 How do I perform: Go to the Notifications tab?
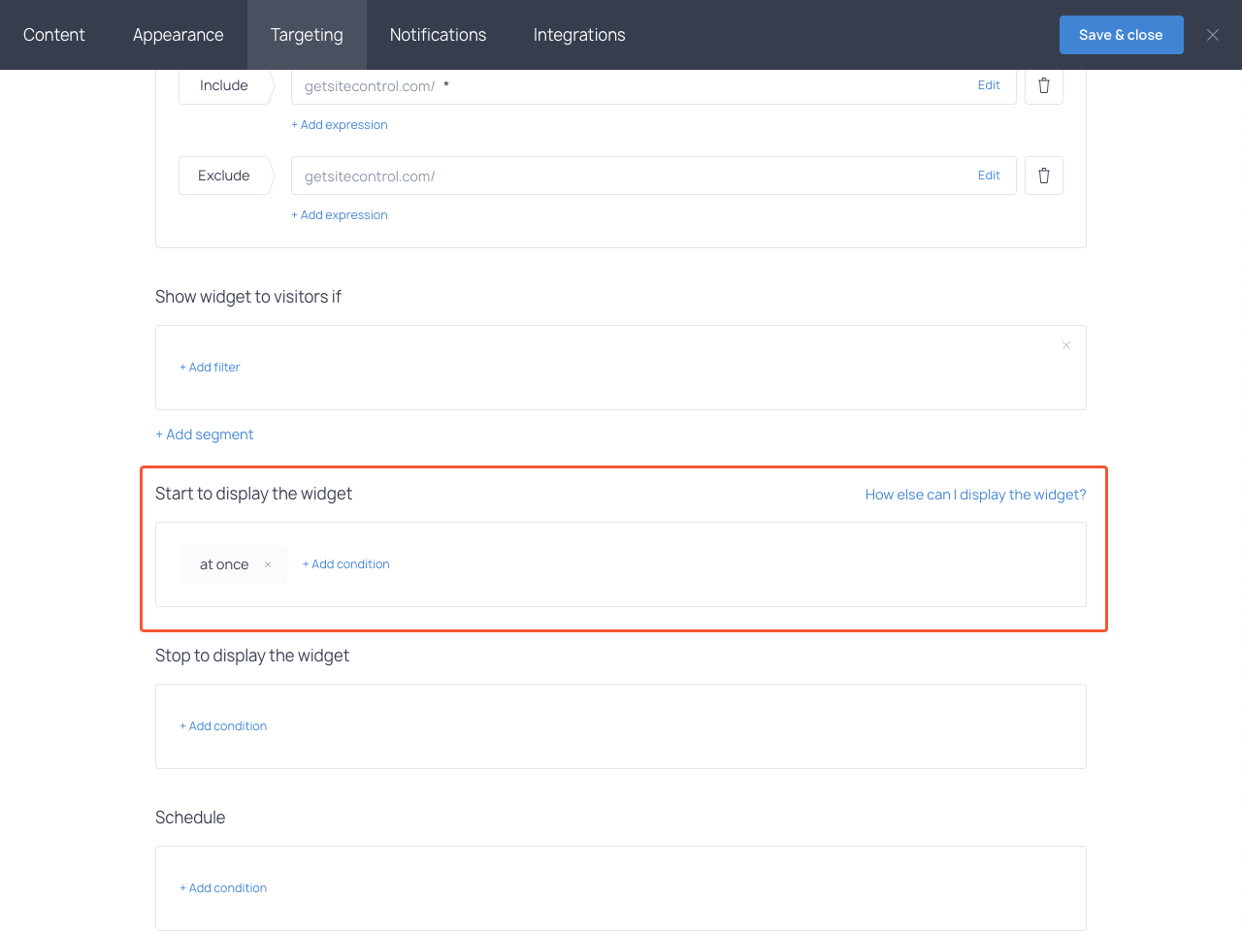(438, 35)
